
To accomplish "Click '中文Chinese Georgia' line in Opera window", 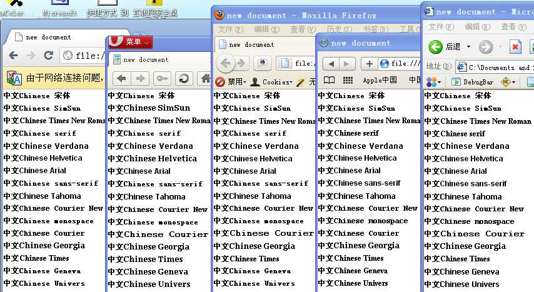I will [148, 247].
